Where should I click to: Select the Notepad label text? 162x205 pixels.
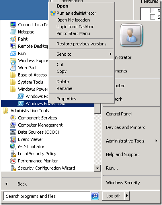point(26,32)
